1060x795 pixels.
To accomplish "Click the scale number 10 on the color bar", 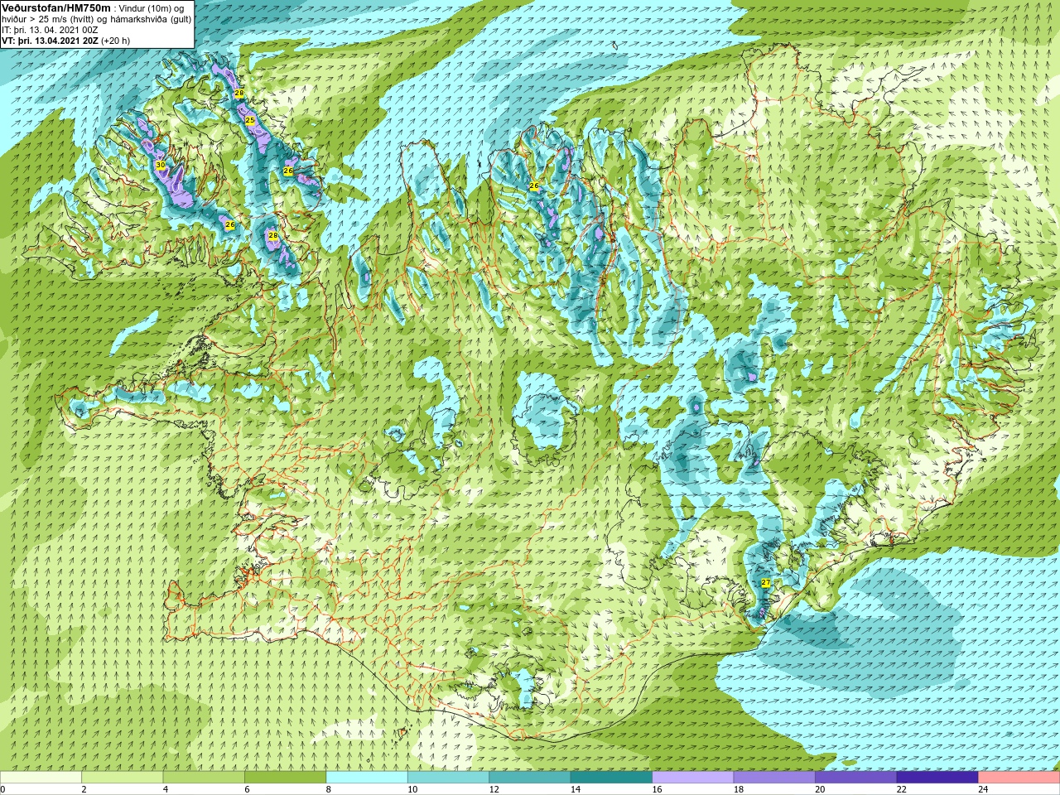I will [412, 789].
